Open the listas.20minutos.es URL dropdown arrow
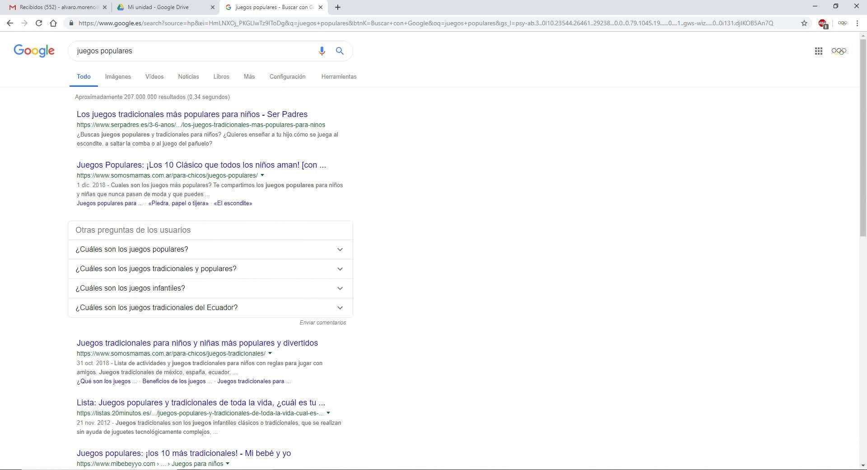Screen dimensions: 867x470 tap(328, 413)
